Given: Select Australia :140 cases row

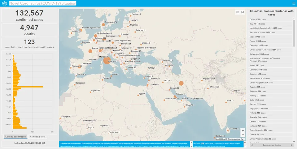Looking at the screenshot, I should (270, 117).
